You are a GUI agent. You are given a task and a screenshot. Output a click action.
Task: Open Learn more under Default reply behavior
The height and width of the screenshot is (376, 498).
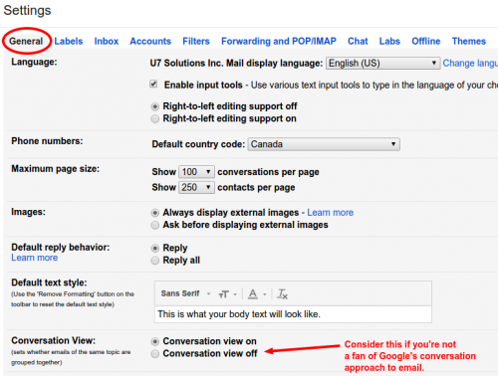[35, 258]
